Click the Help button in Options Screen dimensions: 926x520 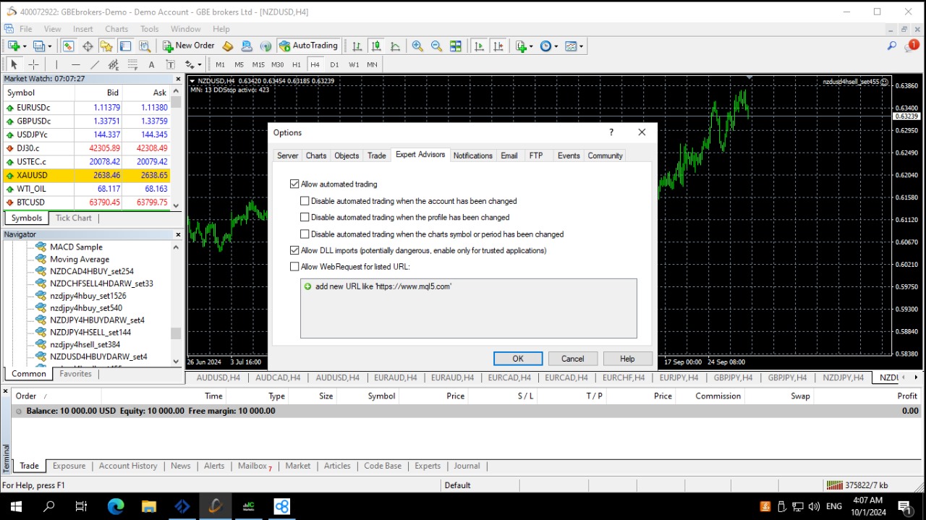(626, 359)
